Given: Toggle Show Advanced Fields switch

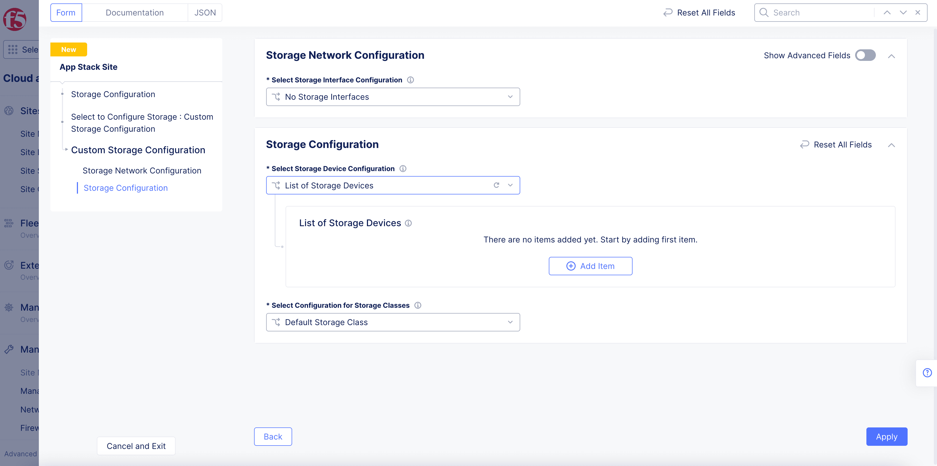Looking at the screenshot, I should [865, 55].
